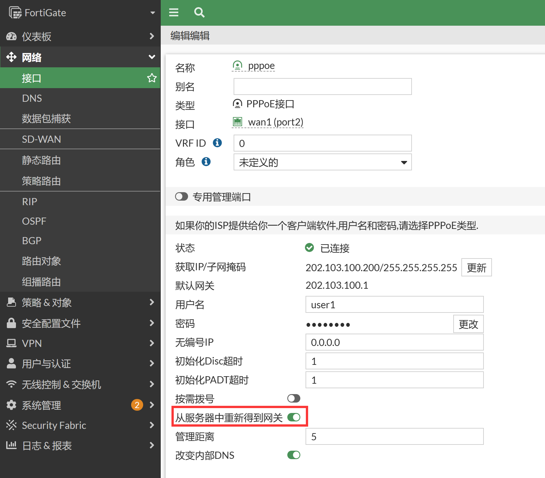Click the 别名 input field
Screen dimensions: 545x478
point(322,86)
